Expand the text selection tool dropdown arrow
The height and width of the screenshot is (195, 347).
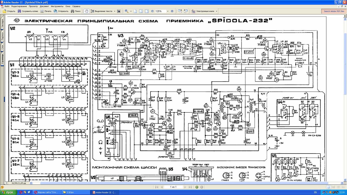(114, 11)
